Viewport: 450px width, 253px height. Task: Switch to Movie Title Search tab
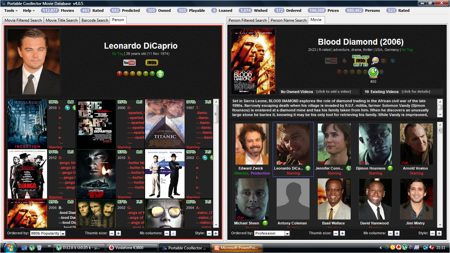pyautogui.click(x=62, y=20)
